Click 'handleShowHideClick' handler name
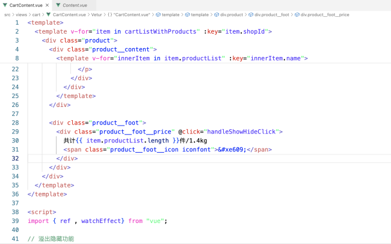This screenshot has height=244, width=391. pyautogui.click(x=241, y=132)
